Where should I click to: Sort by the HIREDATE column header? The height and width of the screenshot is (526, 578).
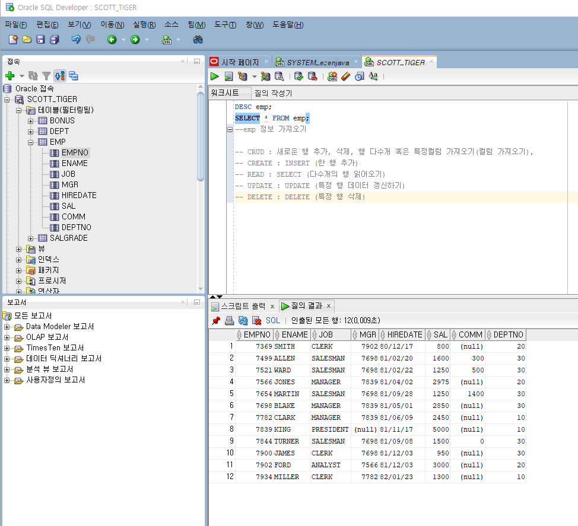(402, 334)
